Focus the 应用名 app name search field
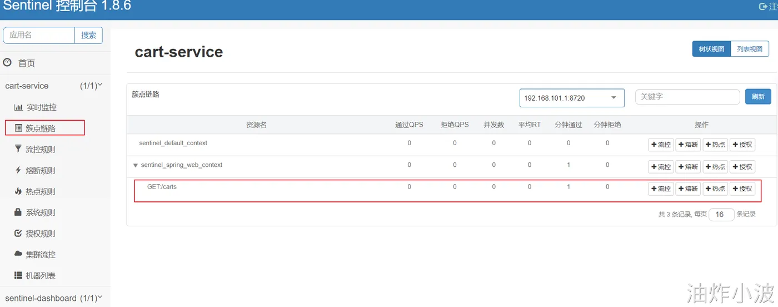 (39, 35)
